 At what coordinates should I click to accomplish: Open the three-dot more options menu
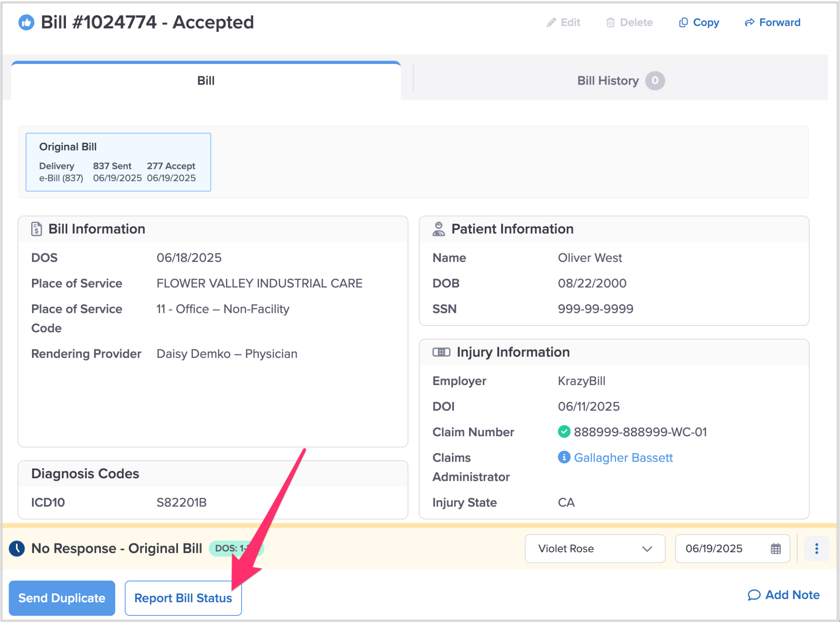816,549
